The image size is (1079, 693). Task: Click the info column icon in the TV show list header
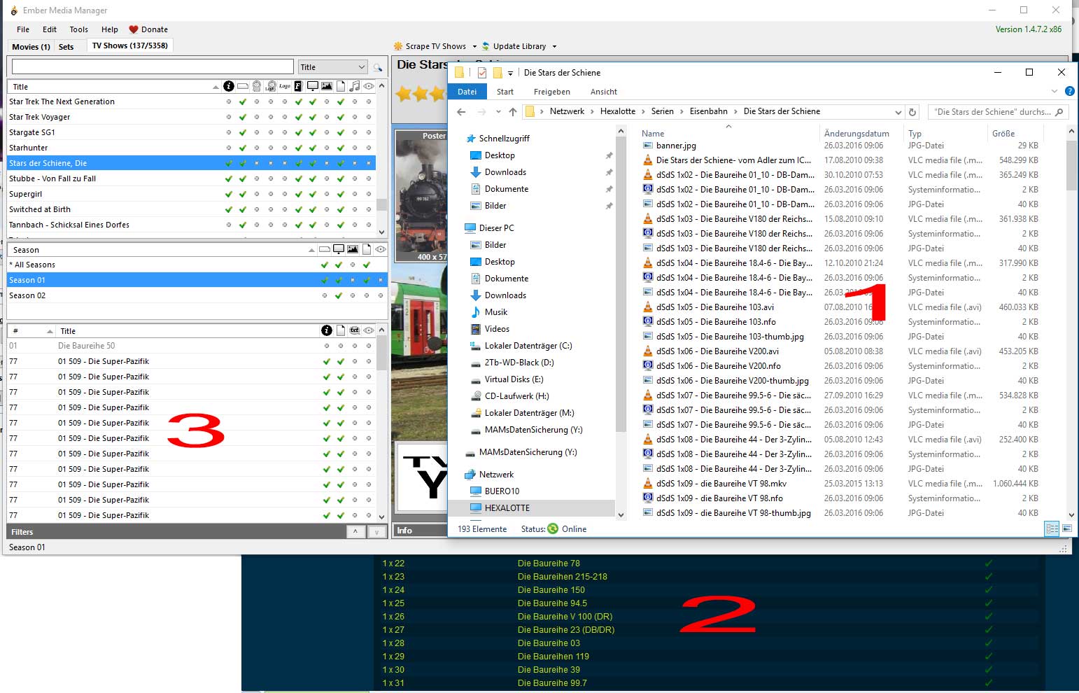click(x=229, y=86)
